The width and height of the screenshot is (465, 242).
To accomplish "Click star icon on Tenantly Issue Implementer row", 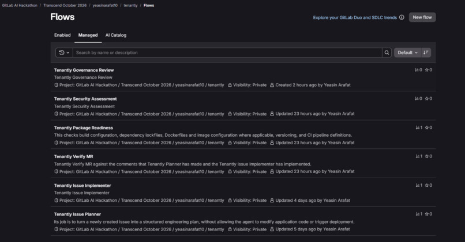I will tap(427, 185).
